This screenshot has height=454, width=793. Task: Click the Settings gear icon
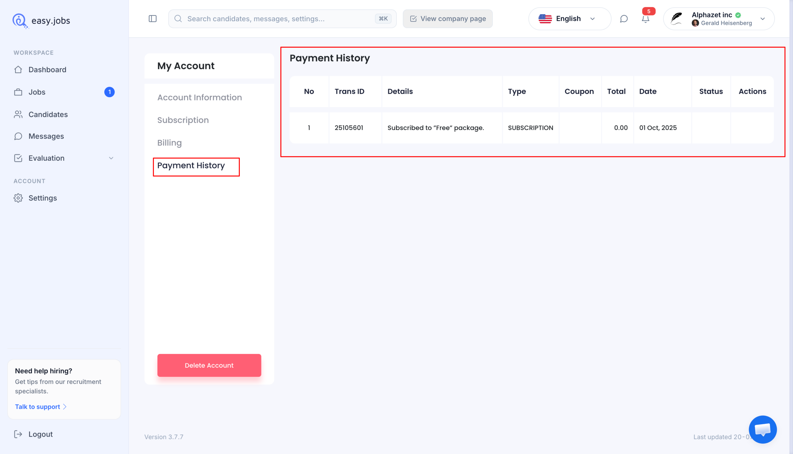point(18,198)
